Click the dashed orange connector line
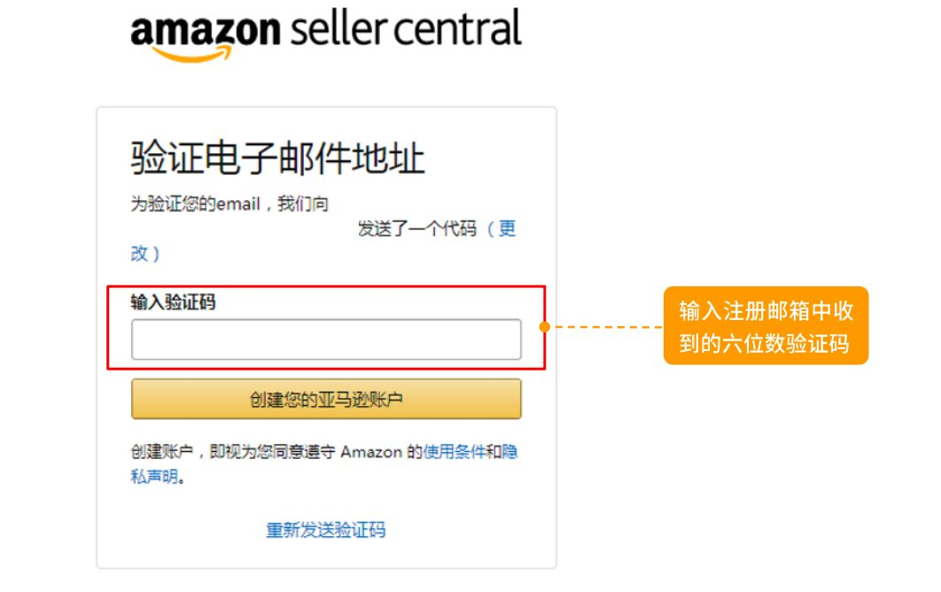 pyautogui.click(x=608, y=327)
